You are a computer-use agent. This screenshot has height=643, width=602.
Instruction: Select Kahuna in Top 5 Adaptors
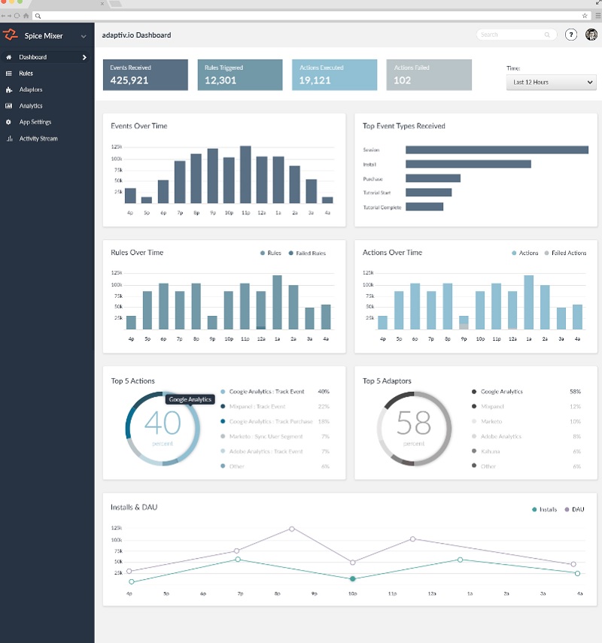(527, 451)
